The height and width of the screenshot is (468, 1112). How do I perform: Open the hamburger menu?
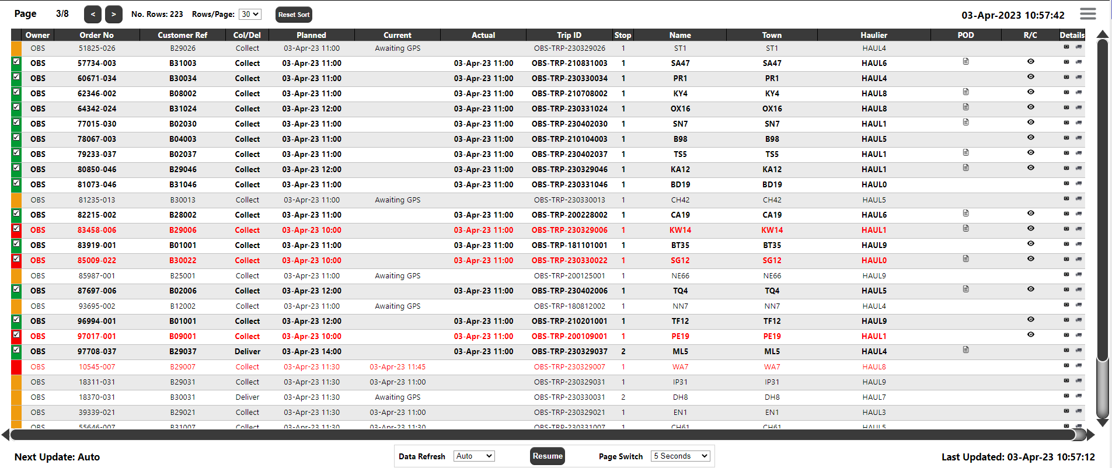coord(1087,13)
